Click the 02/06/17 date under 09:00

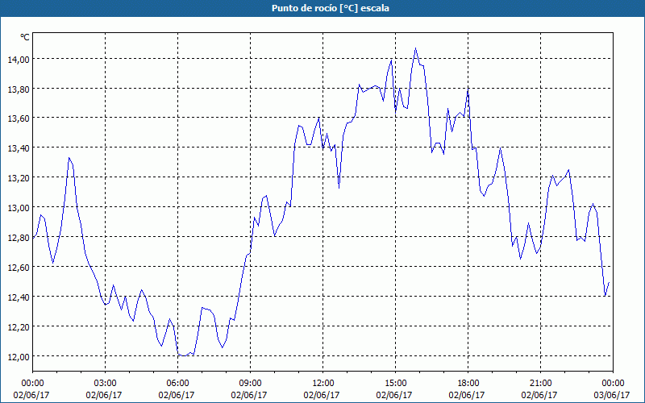click(x=249, y=395)
